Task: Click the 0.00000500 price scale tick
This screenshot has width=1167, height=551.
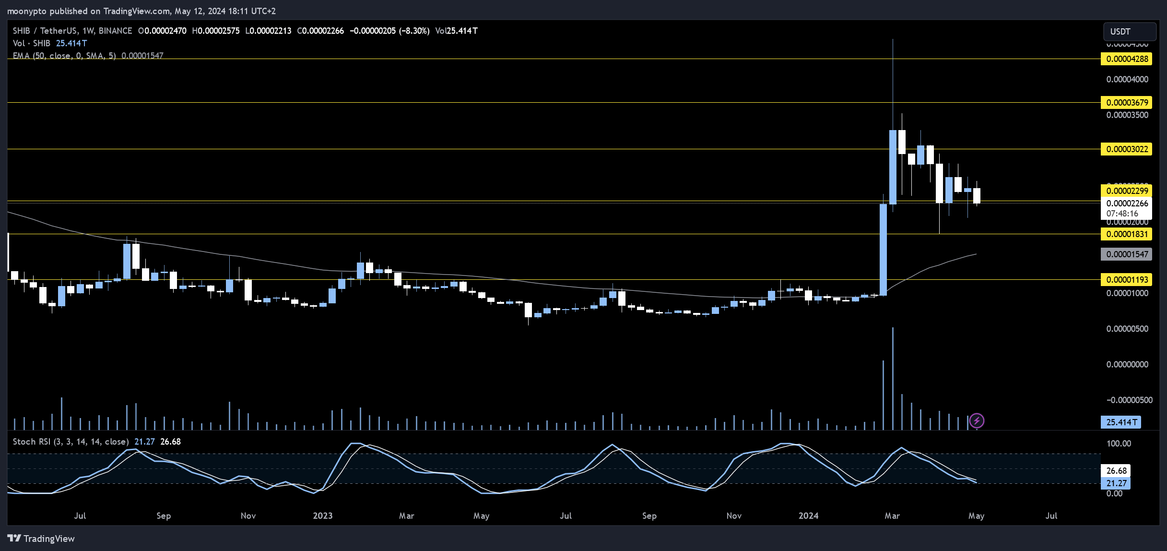Action: point(1127,329)
